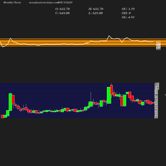The height and width of the screenshot is (166, 166).
Task: Click the low value 'L: 625.00'
Action: (96, 13)
